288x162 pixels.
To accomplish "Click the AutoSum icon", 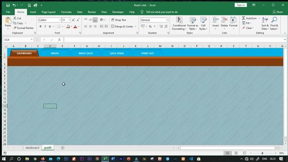I will [x=243, y=18].
